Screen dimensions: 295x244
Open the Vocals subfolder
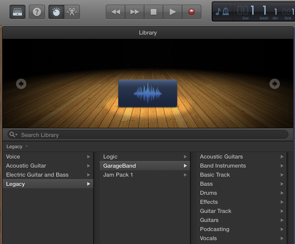[241, 238]
